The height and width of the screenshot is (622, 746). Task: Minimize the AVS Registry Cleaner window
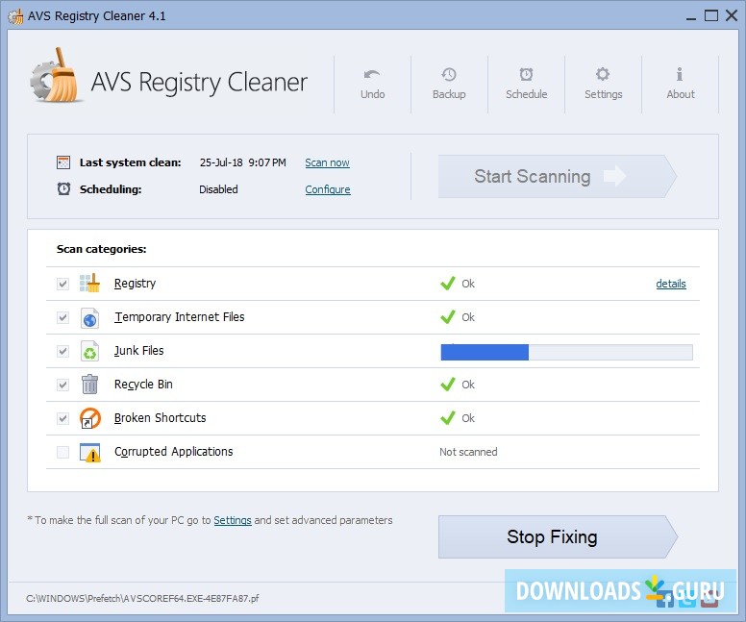tap(691, 17)
